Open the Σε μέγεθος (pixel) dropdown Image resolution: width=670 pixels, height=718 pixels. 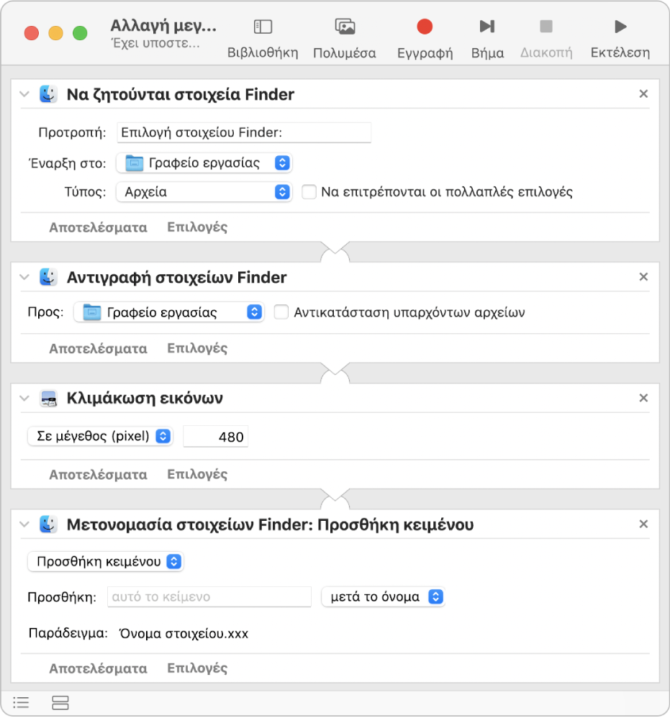pyautogui.click(x=100, y=436)
